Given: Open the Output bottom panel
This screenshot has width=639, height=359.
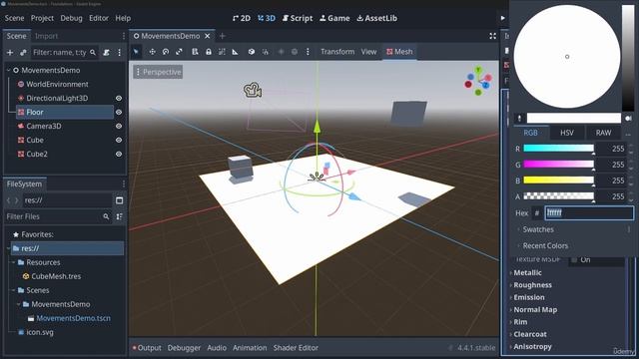Looking at the screenshot, I should tap(147, 348).
